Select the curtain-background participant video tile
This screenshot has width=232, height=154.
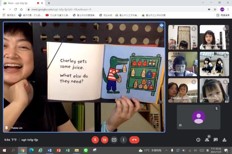pyautogui.click(x=183, y=37)
